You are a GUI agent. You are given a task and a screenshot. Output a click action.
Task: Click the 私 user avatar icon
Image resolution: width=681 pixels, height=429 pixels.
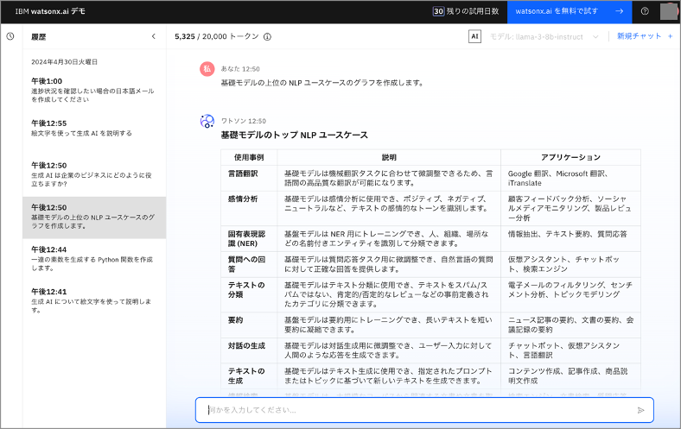207,68
